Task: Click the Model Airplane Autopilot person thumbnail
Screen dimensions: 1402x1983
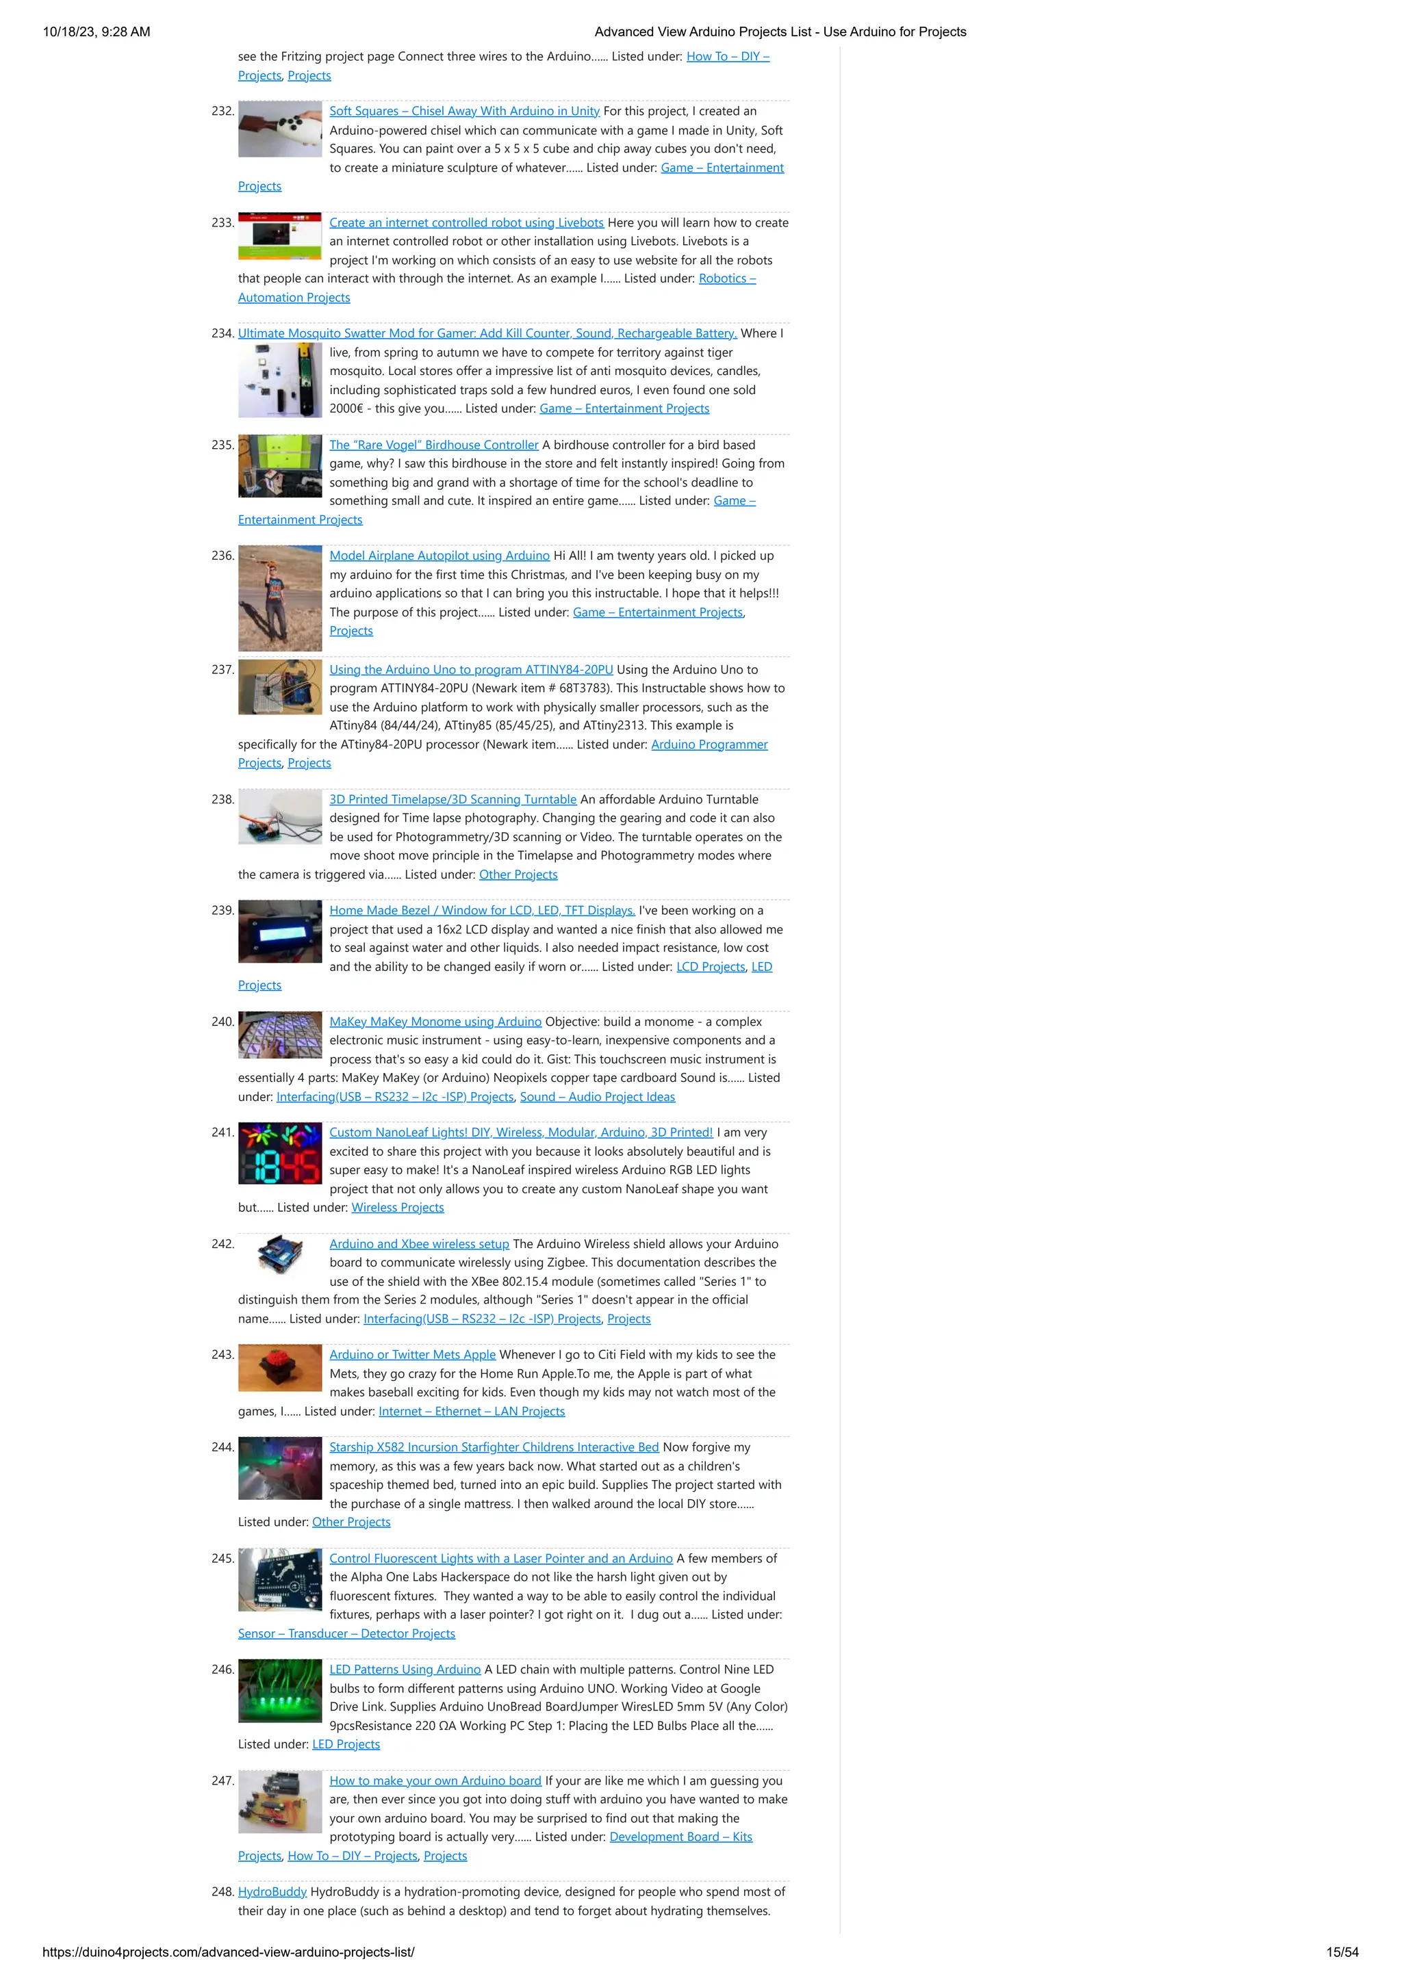Action: click(280, 599)
